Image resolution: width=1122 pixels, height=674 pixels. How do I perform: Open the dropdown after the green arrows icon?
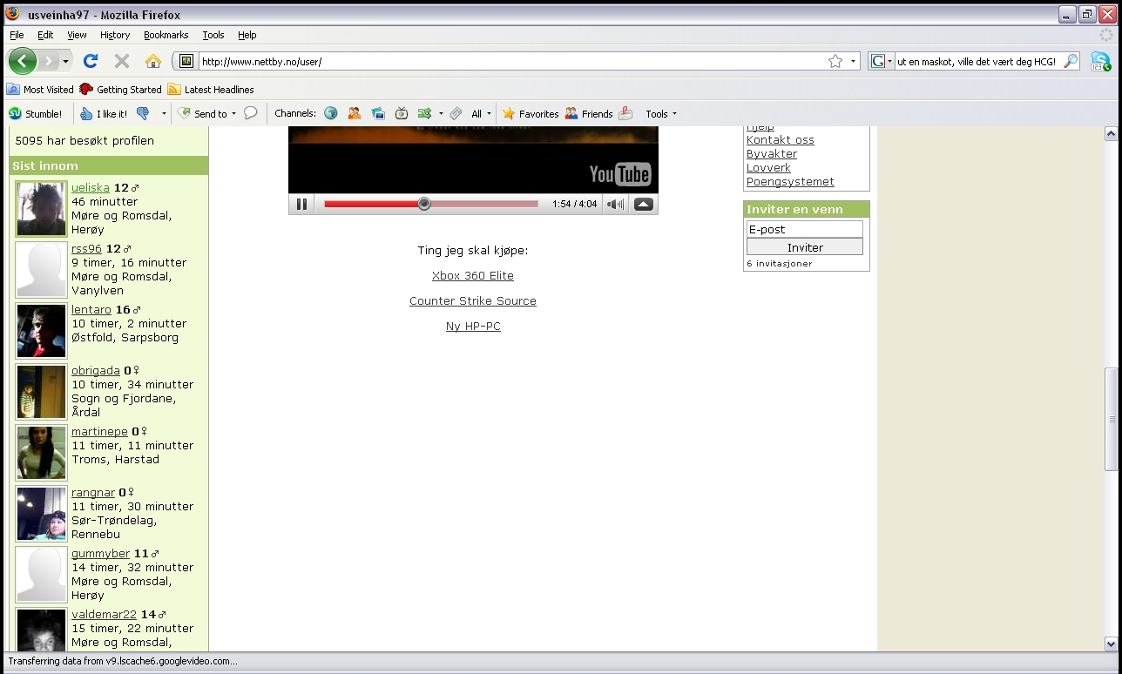click(441, 114)
